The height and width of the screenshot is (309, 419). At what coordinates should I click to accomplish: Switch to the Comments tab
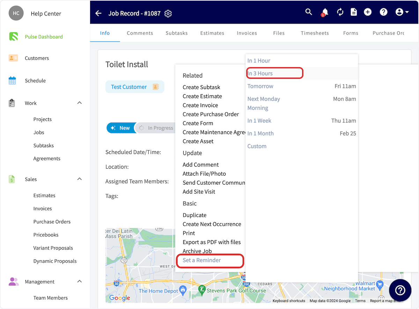[x=140, y=33]
